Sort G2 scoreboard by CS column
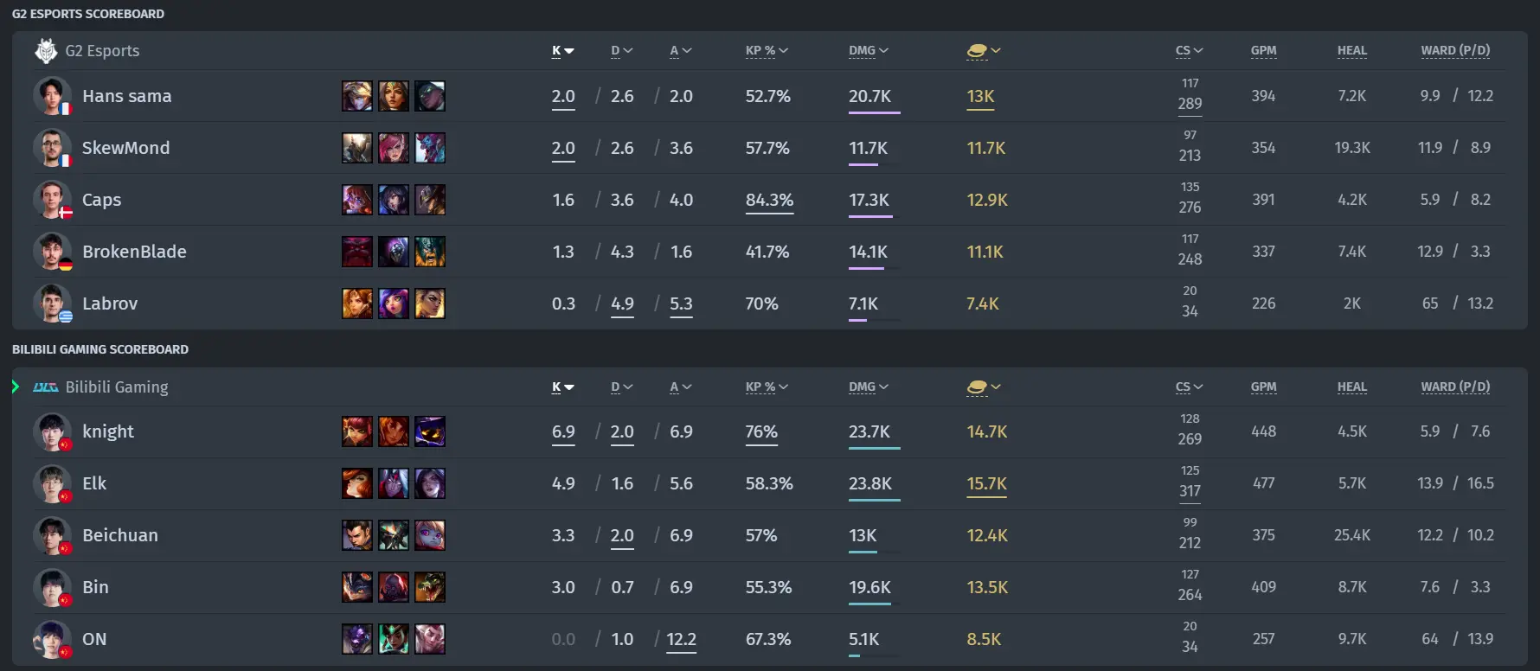The height and width of the screenshot is (671, 1540). [x=1190, y=51]
